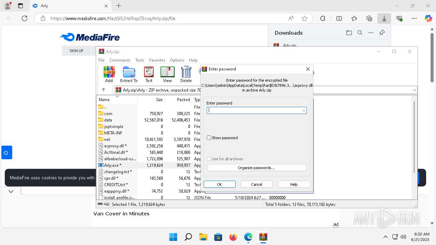Click MediaFire SIGN UP button

click(76, 51)
